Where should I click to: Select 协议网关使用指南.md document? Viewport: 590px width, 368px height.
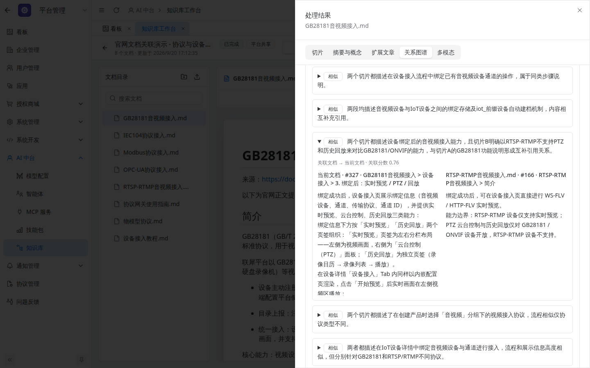pos(154,204)
